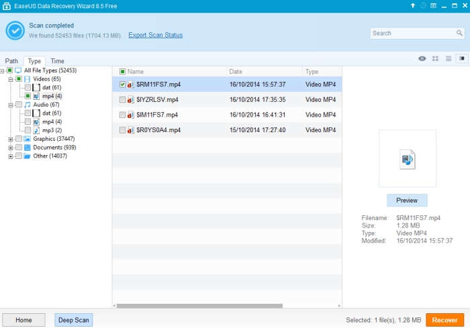
Task: Click into the Search input field
Action: [x=413, y=34]
